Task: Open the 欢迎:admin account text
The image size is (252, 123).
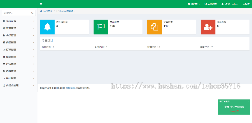Action: tap(232, 4)
